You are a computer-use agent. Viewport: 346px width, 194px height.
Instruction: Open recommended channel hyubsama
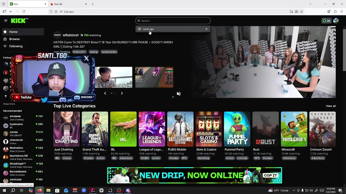tap(23, 126)
